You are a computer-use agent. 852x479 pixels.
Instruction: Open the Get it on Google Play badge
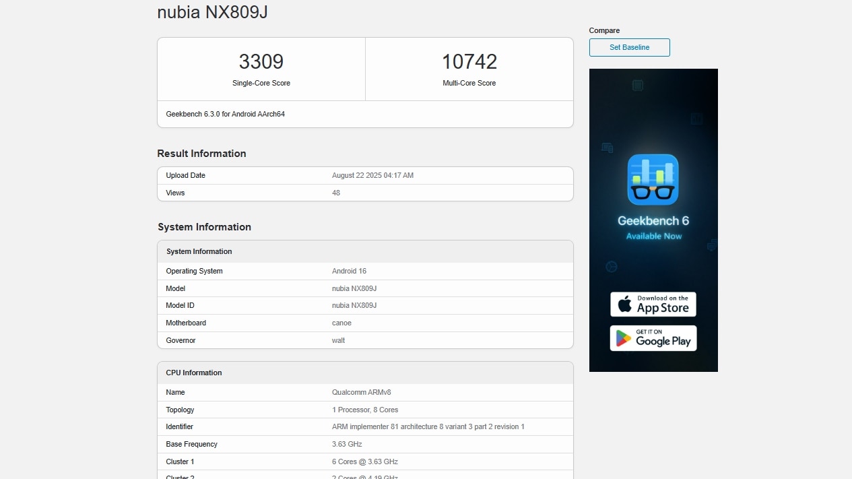[x=653, y=338]
